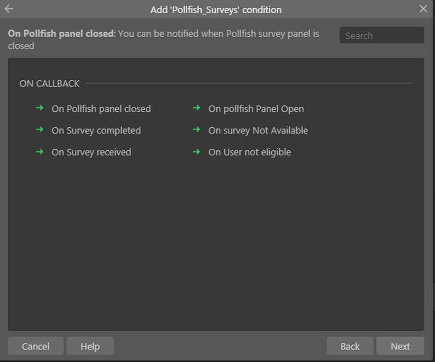The width and height of the screenshot is (435, 362).
Task: Click the ON CALLBACK section header
Action: pyautogui.click(x=49, y=83)
